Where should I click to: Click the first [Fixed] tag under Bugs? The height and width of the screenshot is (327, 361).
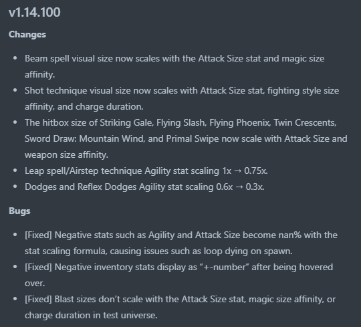38,235
